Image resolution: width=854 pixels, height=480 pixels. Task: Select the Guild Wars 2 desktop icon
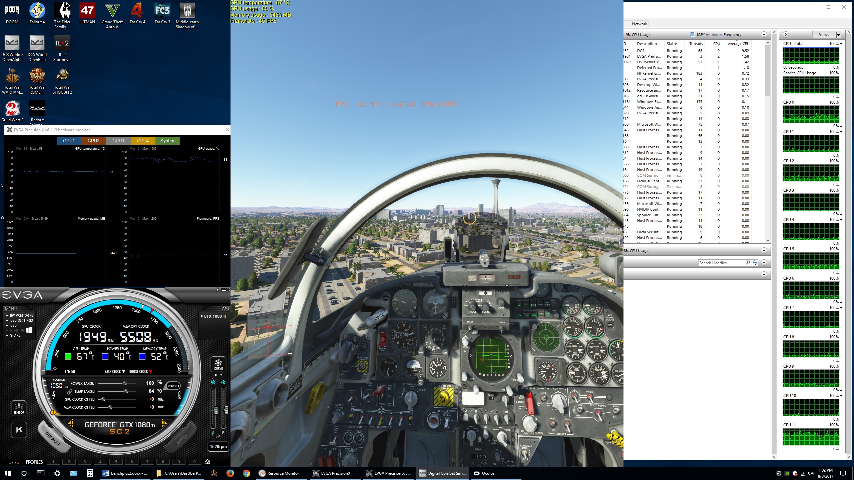tap(12, 111)
